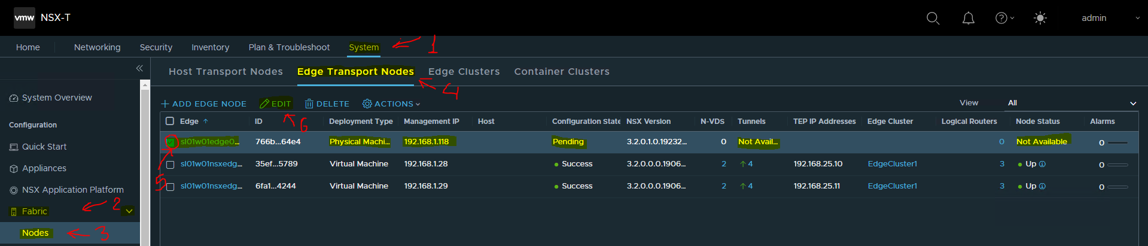Screen dimensions: 1148x246
Task: Open the ACTIONS dropdown menu
Action: 391,104
